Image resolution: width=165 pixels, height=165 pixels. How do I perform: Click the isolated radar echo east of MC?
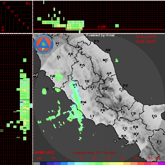pos(117,60)
